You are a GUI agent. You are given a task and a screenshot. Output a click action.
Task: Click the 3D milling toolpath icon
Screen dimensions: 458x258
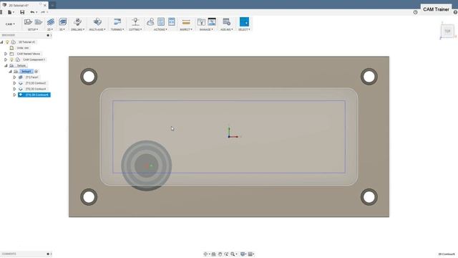click(62, 22)
